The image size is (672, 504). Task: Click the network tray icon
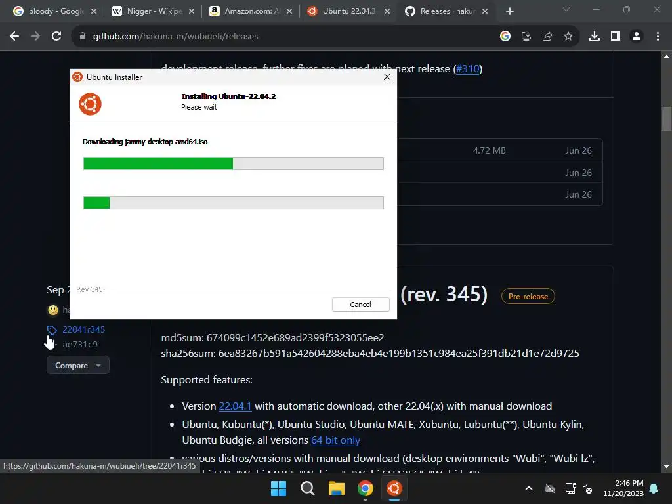(x=570, y=488)
